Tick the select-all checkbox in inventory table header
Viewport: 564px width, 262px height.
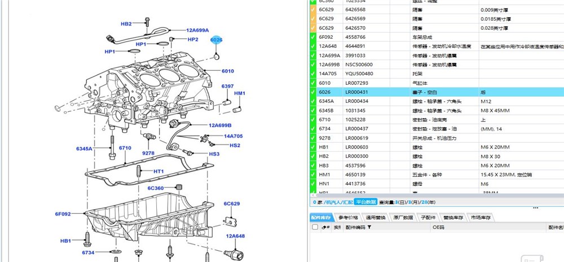315,227
